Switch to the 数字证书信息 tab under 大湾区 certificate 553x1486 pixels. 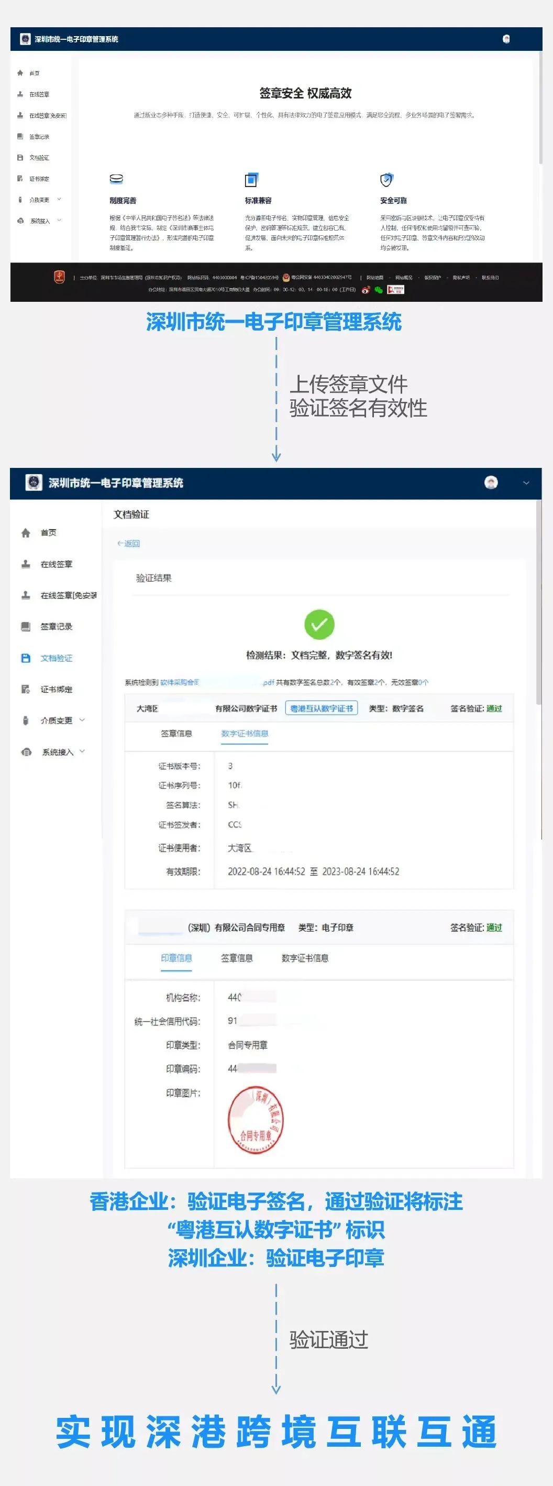pos(245,734)
